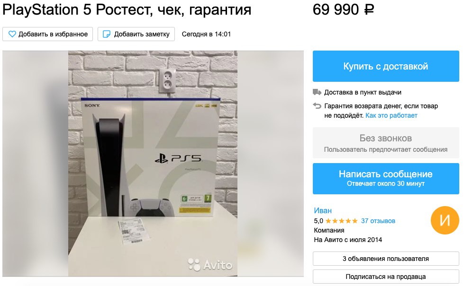Open seller's orange avatar with letter И
This screenshot has height=286, width=464.
click(445, 220)
